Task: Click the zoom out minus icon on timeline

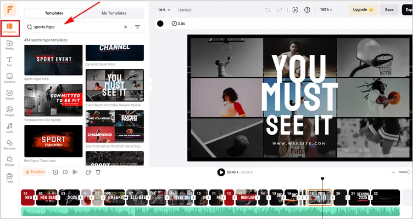Action: click(x=393, y=172)
